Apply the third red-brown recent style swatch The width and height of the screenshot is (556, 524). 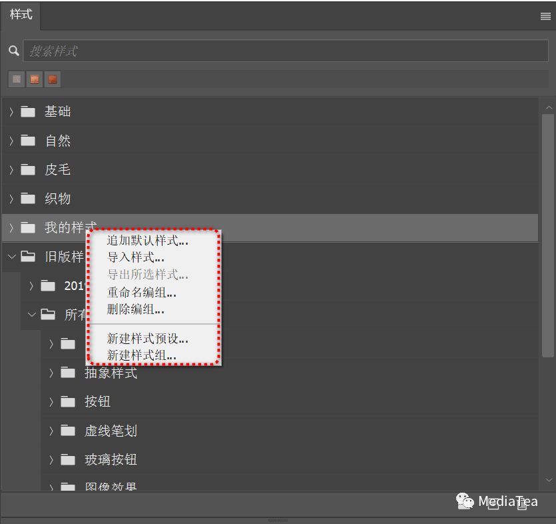coord(53,79)
